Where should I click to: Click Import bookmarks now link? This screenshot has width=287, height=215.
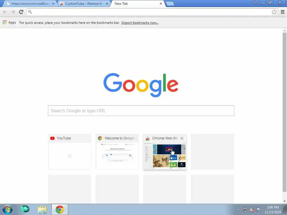[x=140, y=23]
